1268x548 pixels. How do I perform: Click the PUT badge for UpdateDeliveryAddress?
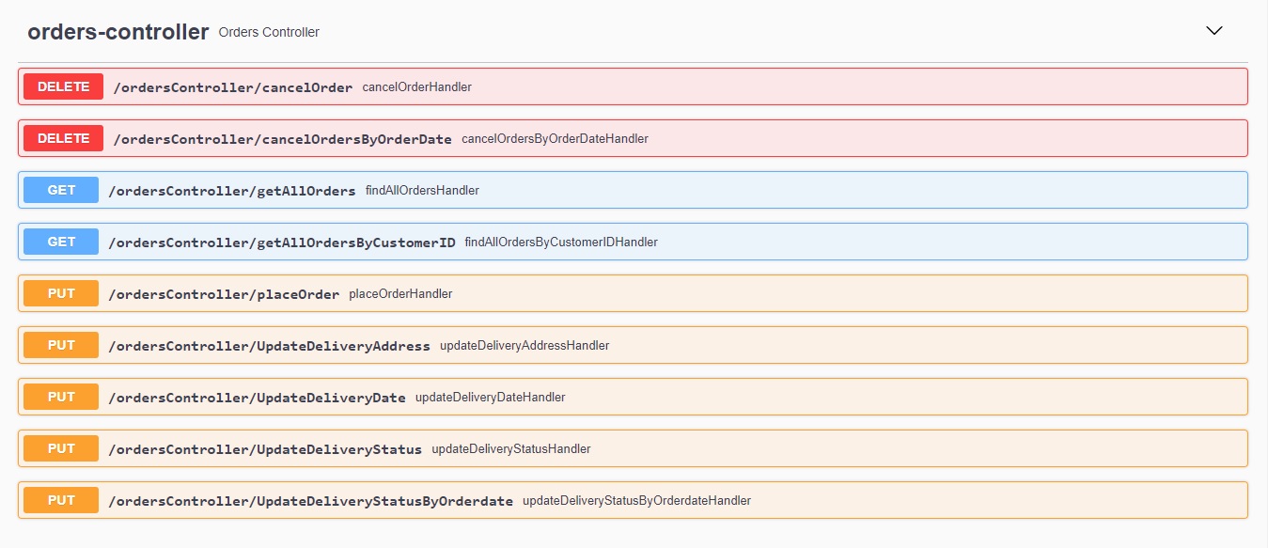click(x=60, y=345)
